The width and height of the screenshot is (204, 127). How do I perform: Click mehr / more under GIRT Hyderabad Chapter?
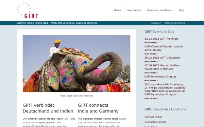[151, 81]
